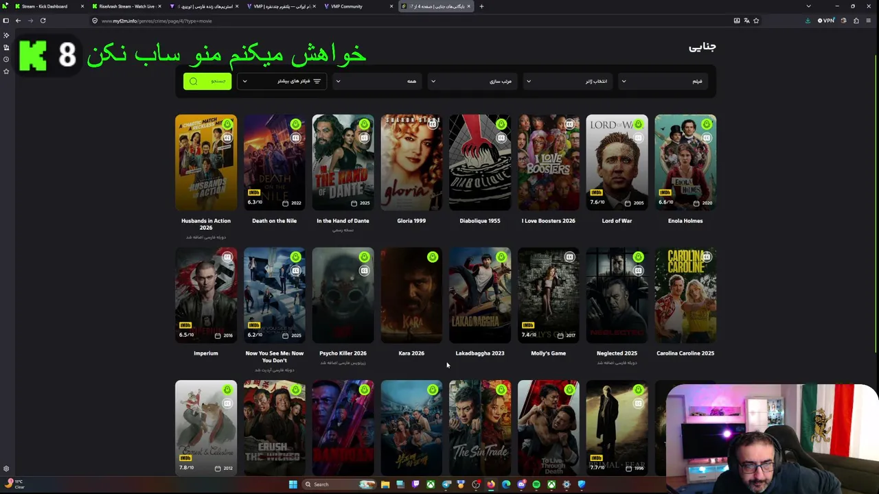Open Twitch from the taskbar
Image resolution: width=879 pixels, height=494 pixels.
click(x=415, y=484)
